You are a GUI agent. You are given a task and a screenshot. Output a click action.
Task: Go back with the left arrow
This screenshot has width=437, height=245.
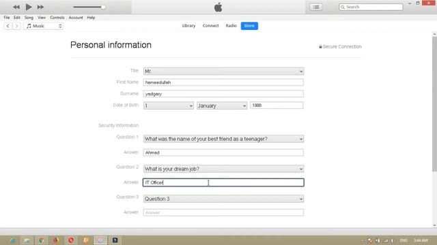click(x=8, y=26)
